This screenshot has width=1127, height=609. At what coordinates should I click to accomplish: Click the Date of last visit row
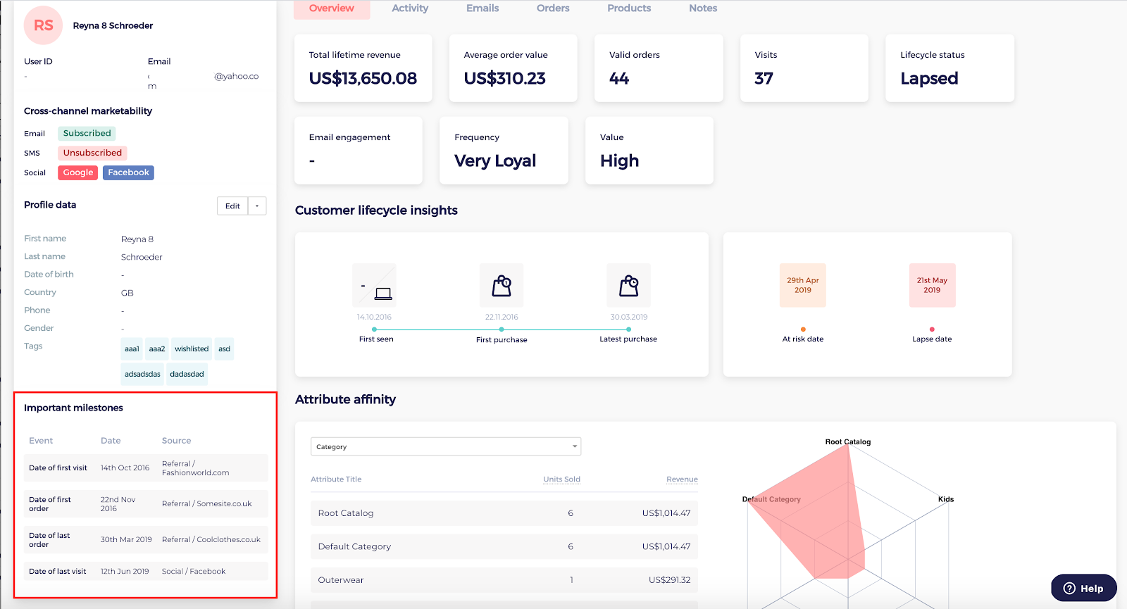[x=146, y=571]
